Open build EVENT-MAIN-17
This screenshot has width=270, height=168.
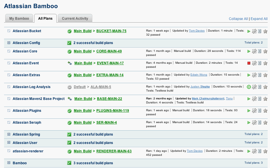pyautogui.click(x=110, y=63)
